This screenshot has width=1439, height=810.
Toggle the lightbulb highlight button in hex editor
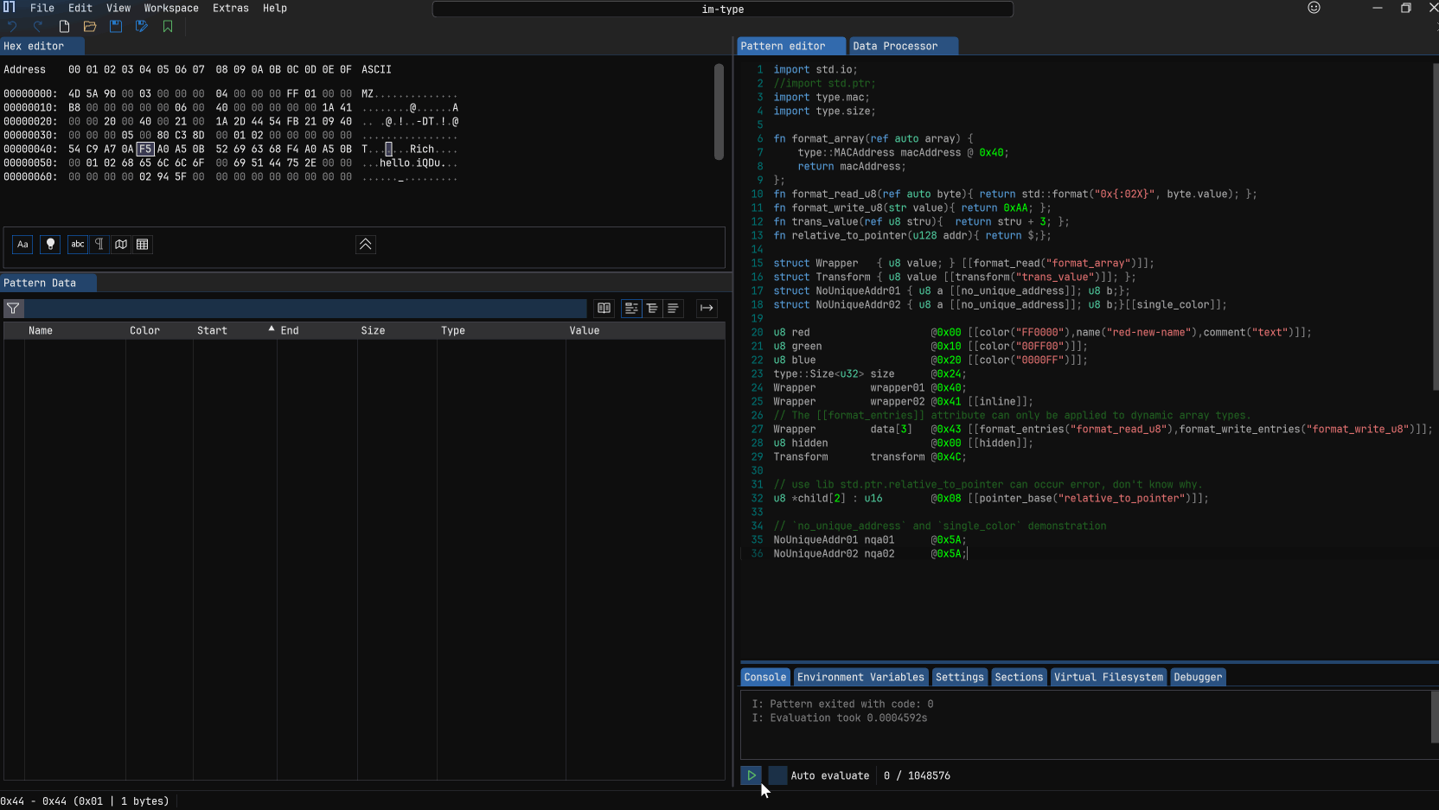pyautogui.click(x=50, y=245)
